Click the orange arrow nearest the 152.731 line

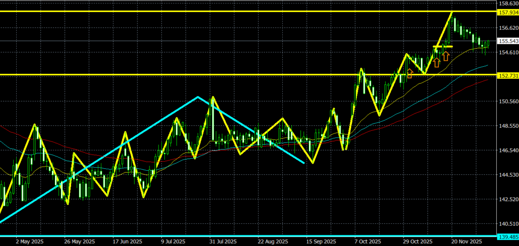point(410,74)
